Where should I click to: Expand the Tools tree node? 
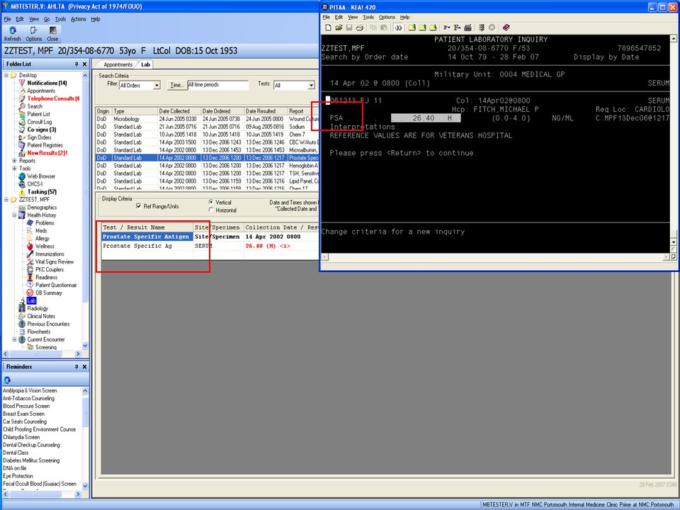14,169
